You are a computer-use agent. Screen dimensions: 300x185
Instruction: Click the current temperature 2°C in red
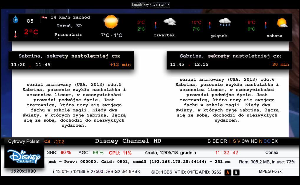[x=31, y=32]
